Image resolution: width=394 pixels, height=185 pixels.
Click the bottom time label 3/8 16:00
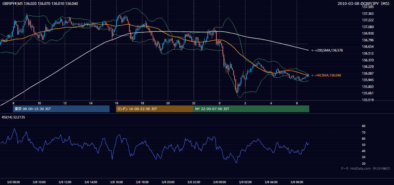click(116, 182)
